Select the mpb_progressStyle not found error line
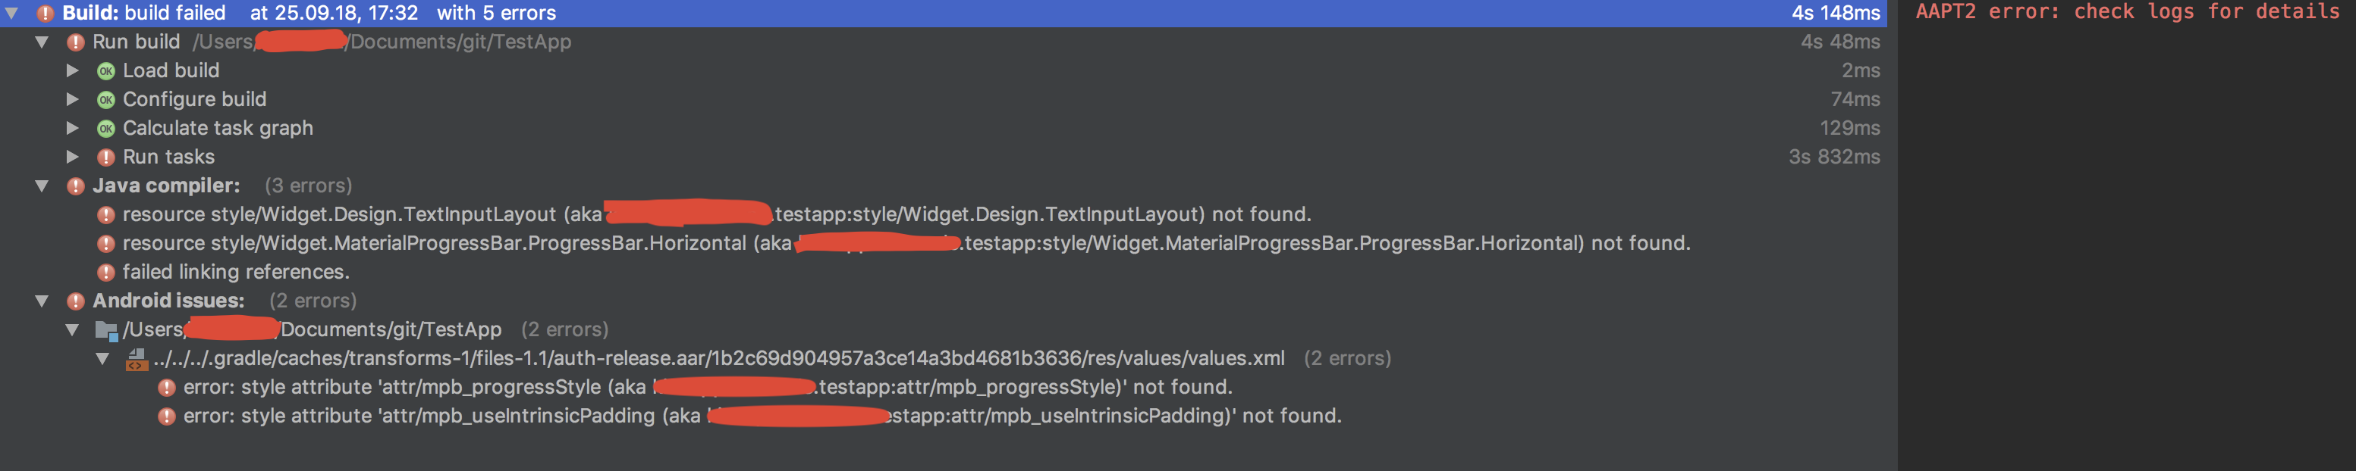Image resolution: width=2356 pixels, height=471 pixels. point(640,387)
